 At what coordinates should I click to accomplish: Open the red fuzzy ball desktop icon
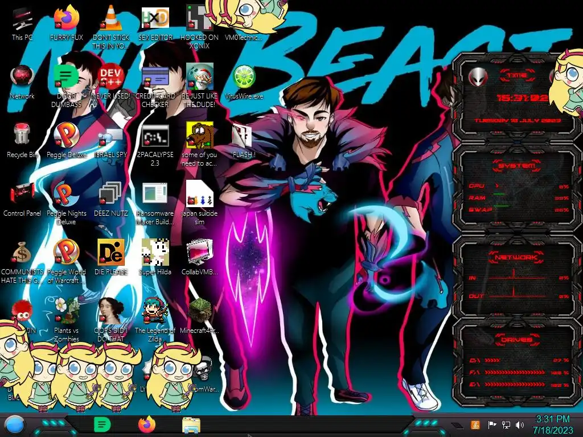(x=22, y=311)
